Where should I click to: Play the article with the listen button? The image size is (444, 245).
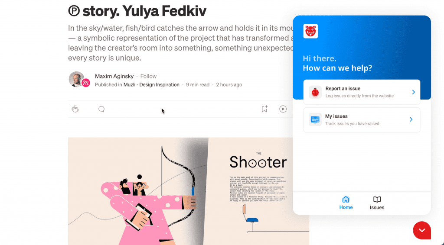[x=283, y=109]
